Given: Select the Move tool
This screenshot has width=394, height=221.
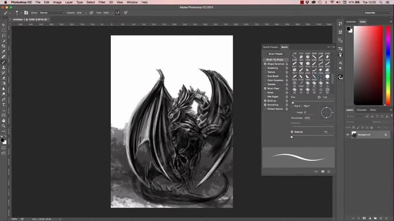Looking at the screenshot, I should click(x=4, y=25).
